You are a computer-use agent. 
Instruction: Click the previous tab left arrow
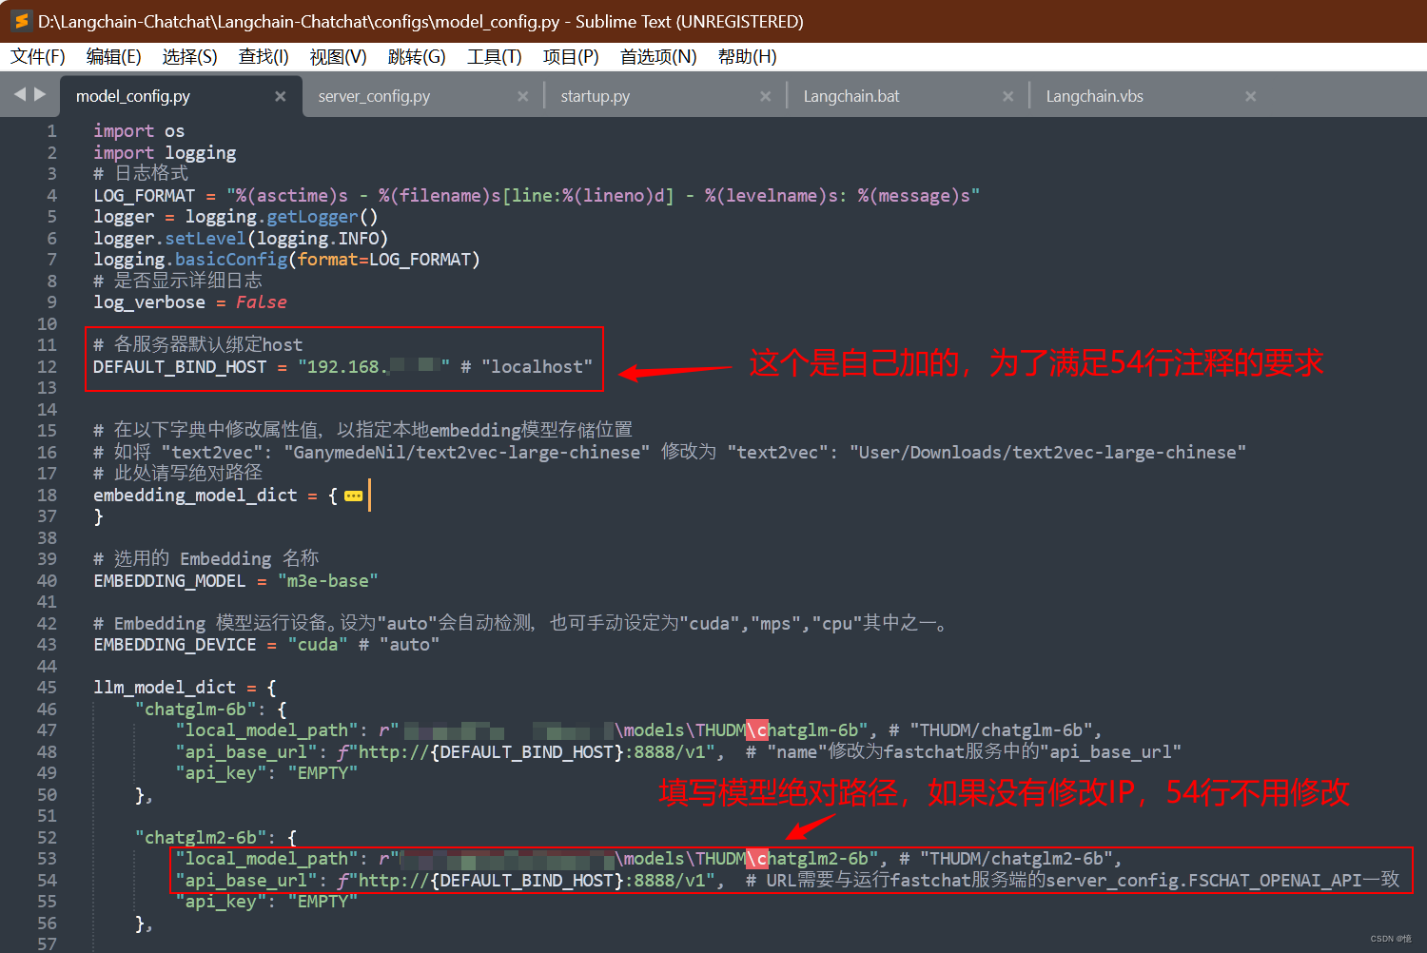pos(20,94)
